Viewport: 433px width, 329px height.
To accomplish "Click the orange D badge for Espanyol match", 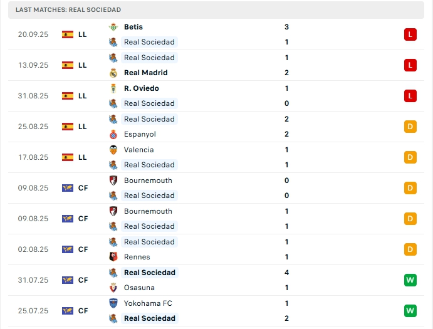I will [x=410, y=127].
